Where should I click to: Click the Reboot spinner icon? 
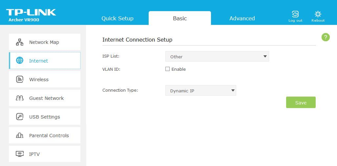click(318, 14)
